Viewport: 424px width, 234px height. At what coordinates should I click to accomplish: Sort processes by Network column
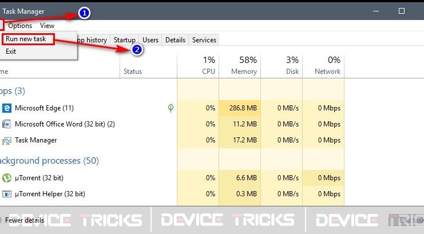coord(323,66)
